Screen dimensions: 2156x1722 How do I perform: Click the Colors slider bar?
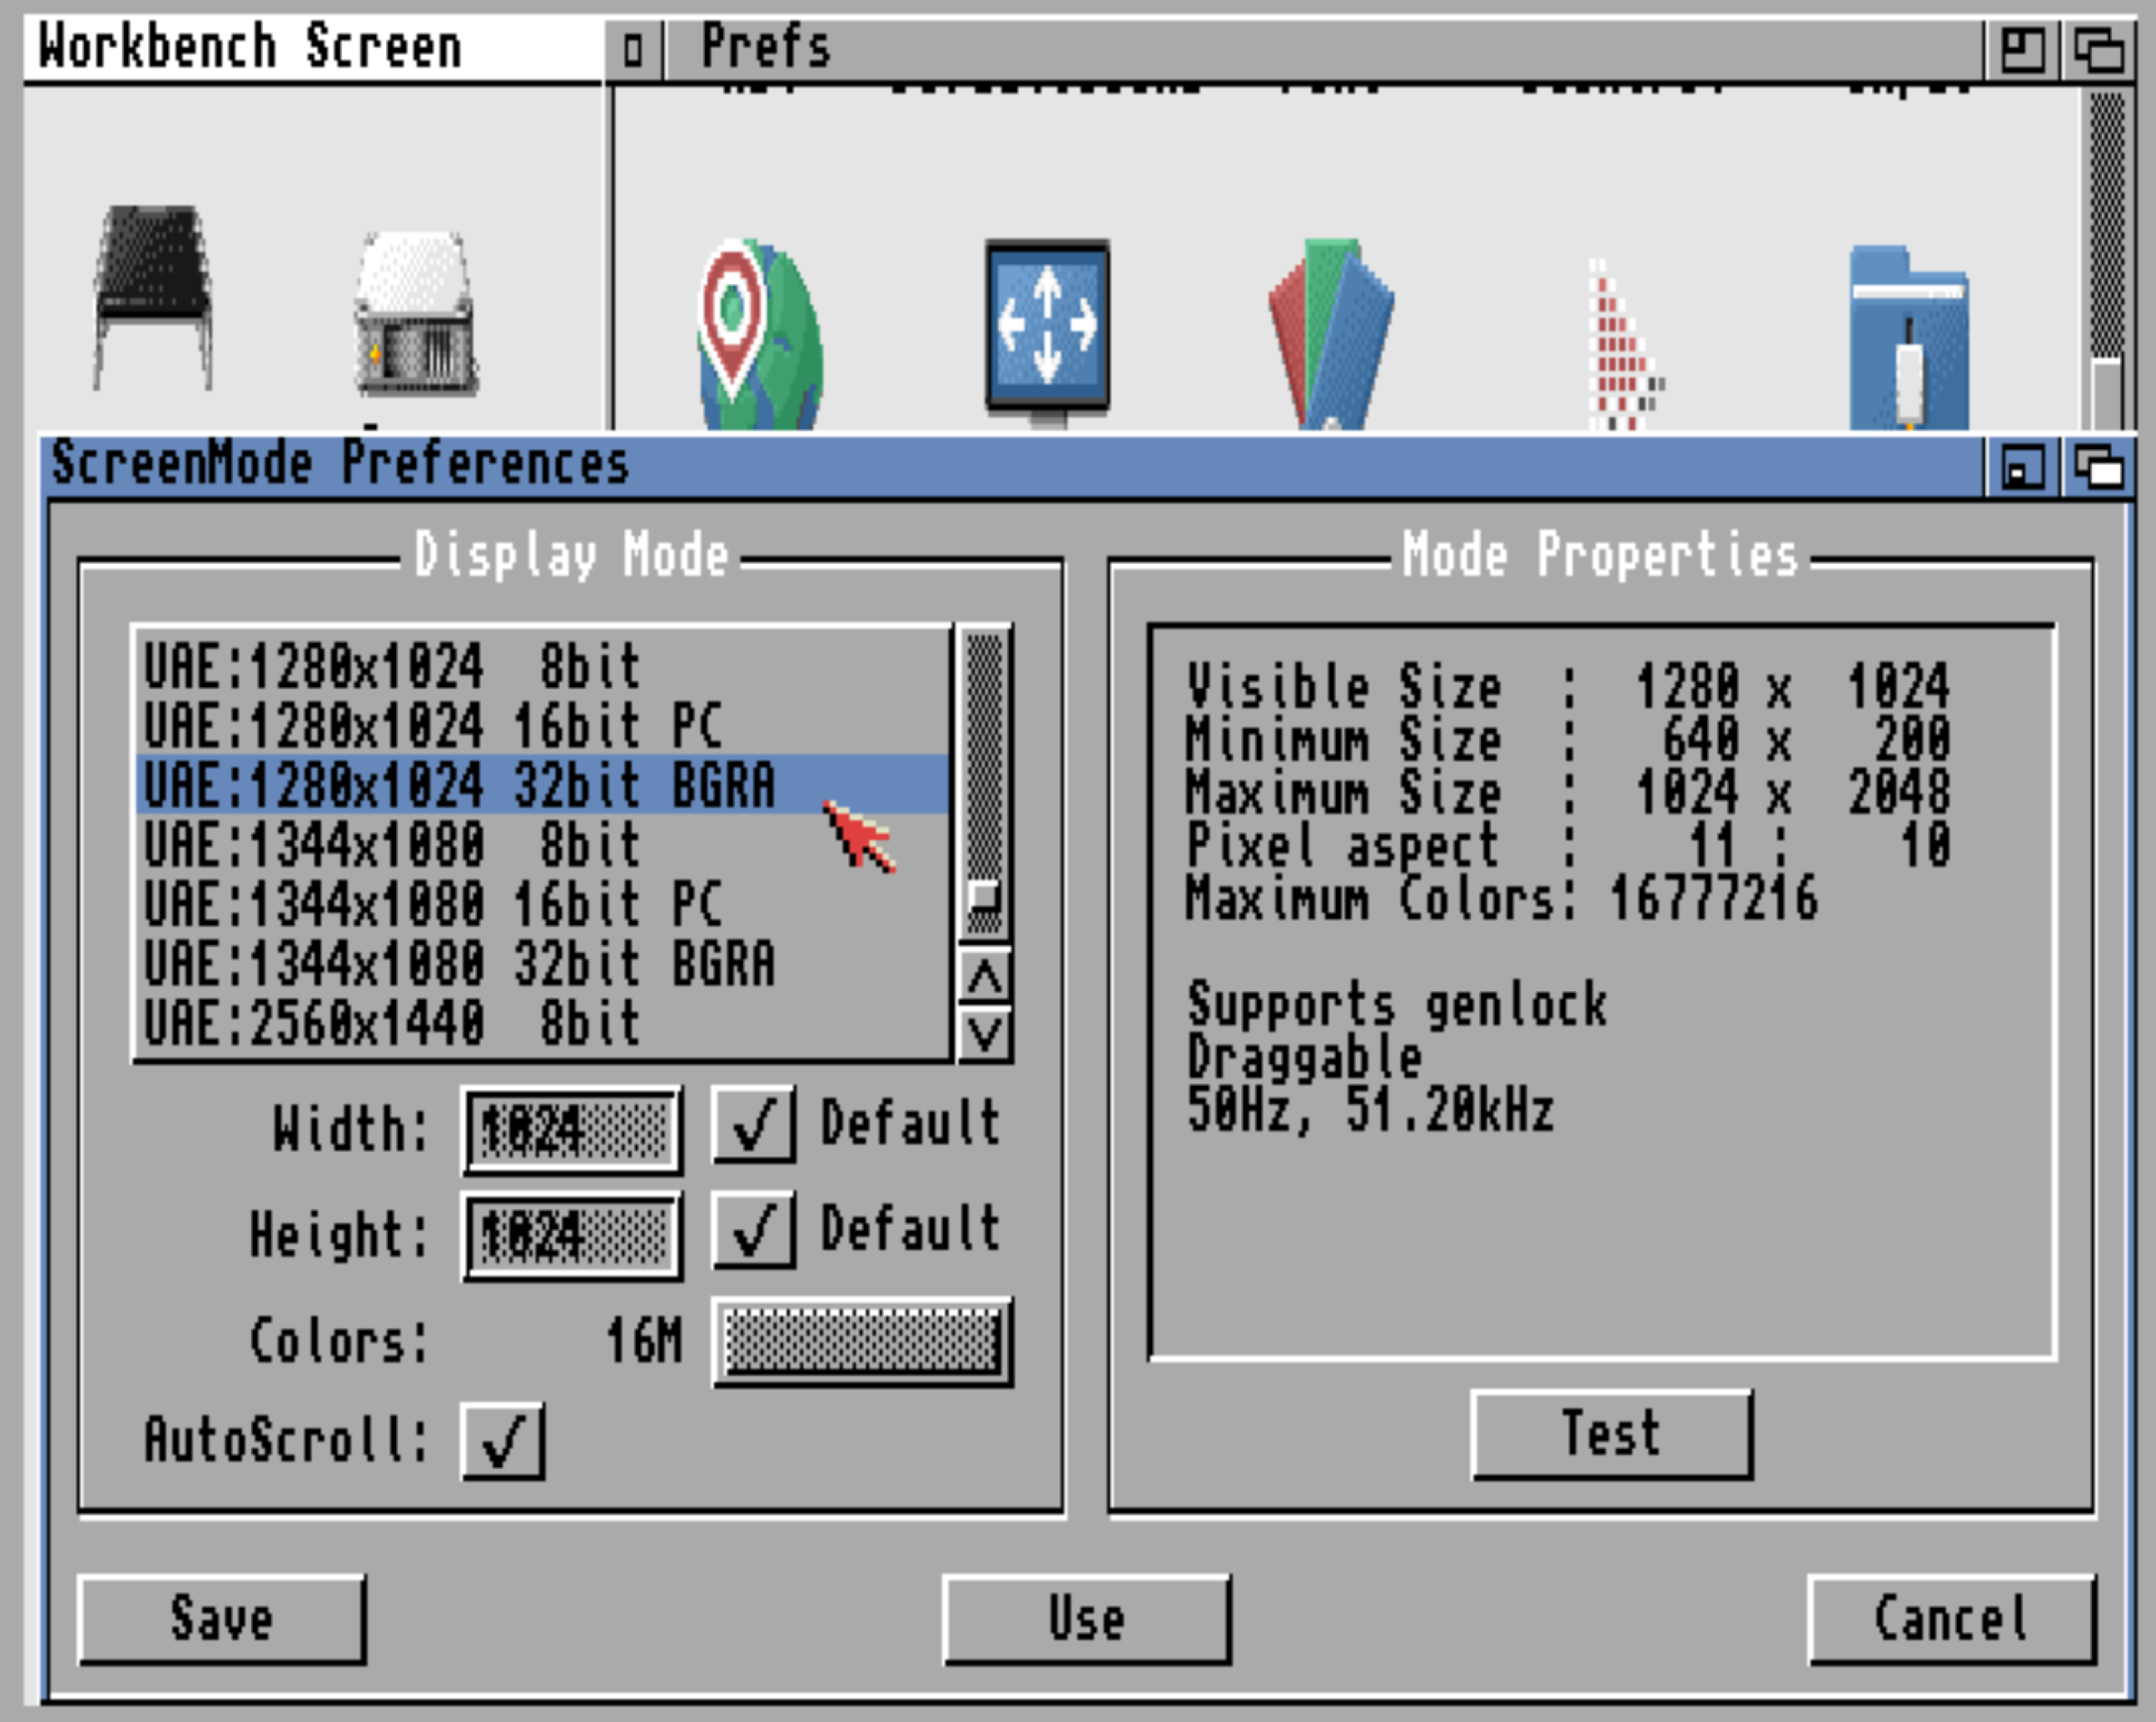click(x=862, y=1341)
